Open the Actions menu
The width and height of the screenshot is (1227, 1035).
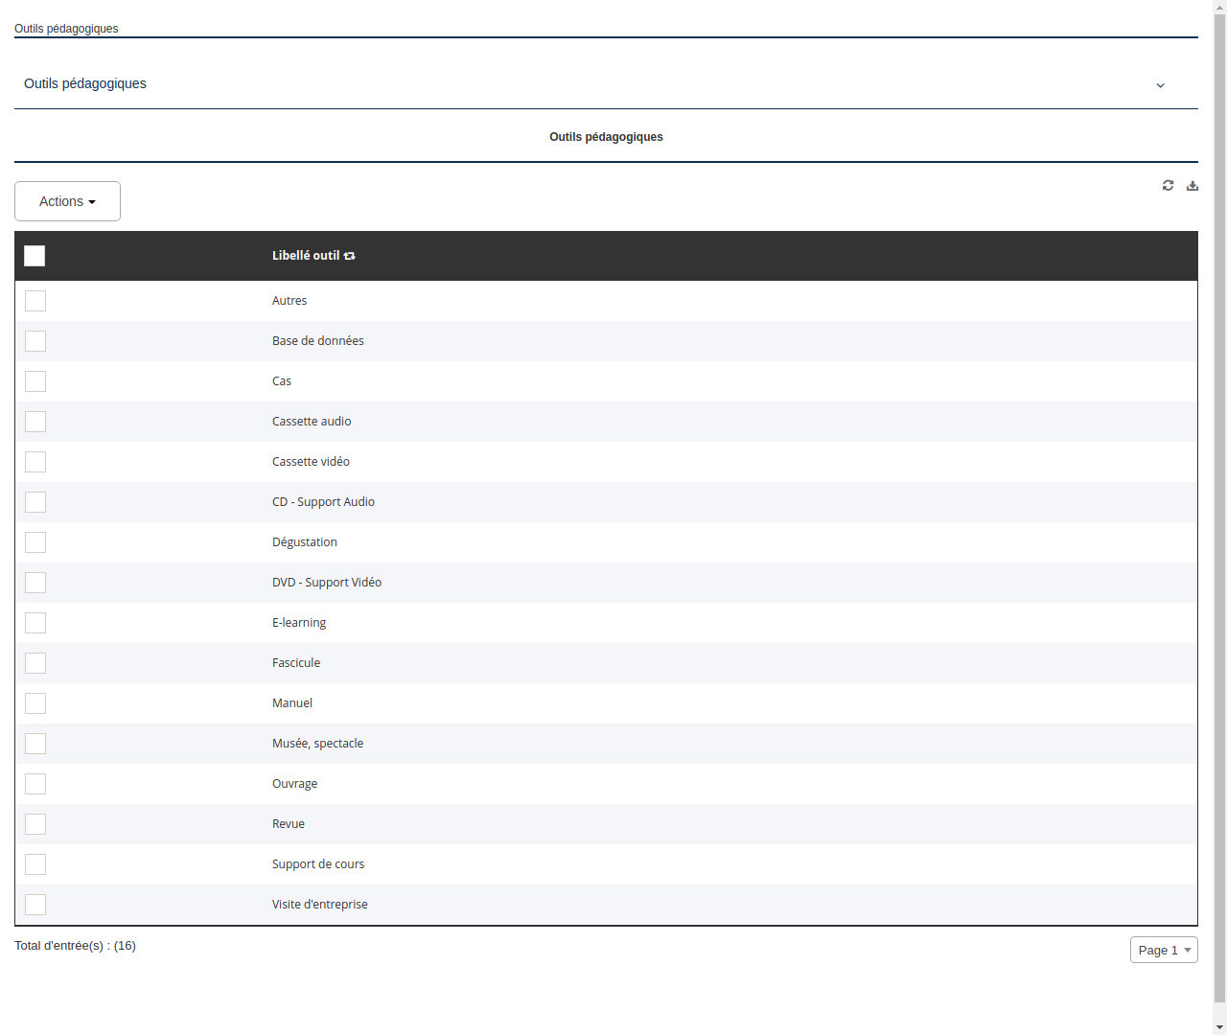click(67, 201)
